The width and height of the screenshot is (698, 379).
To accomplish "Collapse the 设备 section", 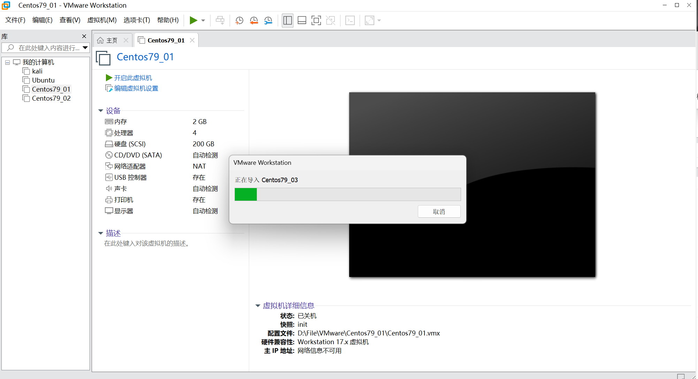I will tap(101, 111).
